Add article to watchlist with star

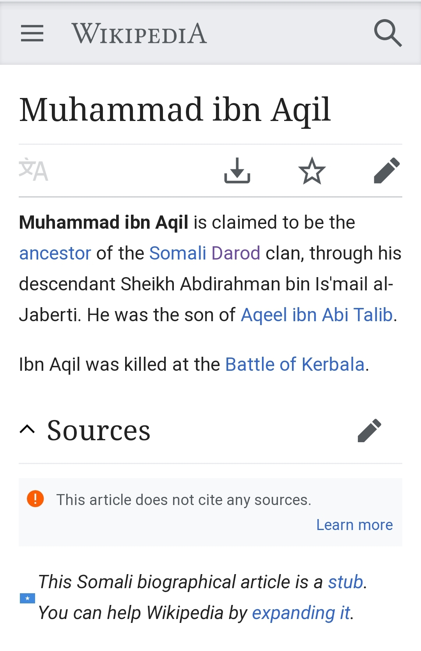(312, 171)
